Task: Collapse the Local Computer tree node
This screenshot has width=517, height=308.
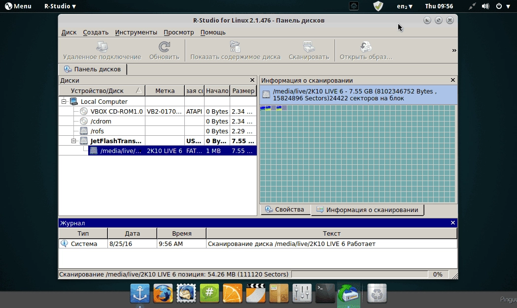Action: click(x=64, y=101)
